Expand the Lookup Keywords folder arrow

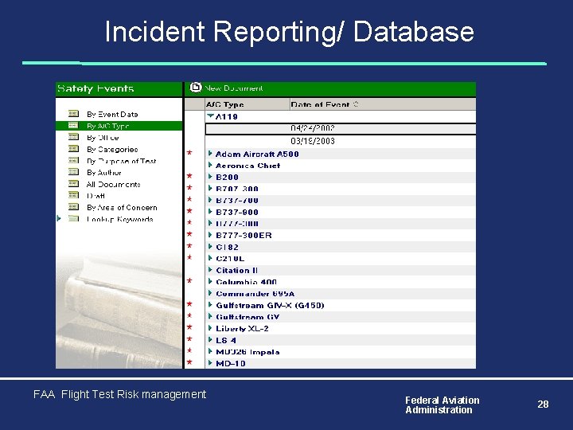coord(59,219)
